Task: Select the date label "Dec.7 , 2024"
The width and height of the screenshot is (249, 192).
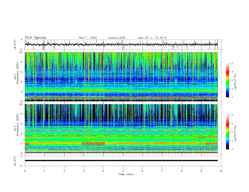Action: [x=88, y=38]
